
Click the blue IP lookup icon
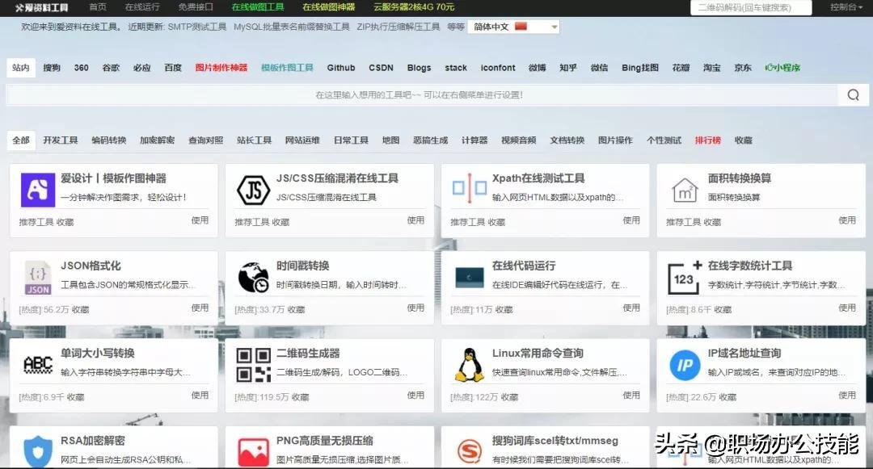[x=685, y=365]
